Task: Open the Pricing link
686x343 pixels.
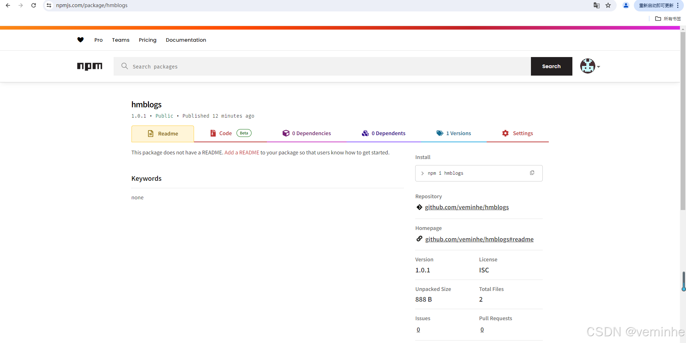Action: (x=148, y=40)
